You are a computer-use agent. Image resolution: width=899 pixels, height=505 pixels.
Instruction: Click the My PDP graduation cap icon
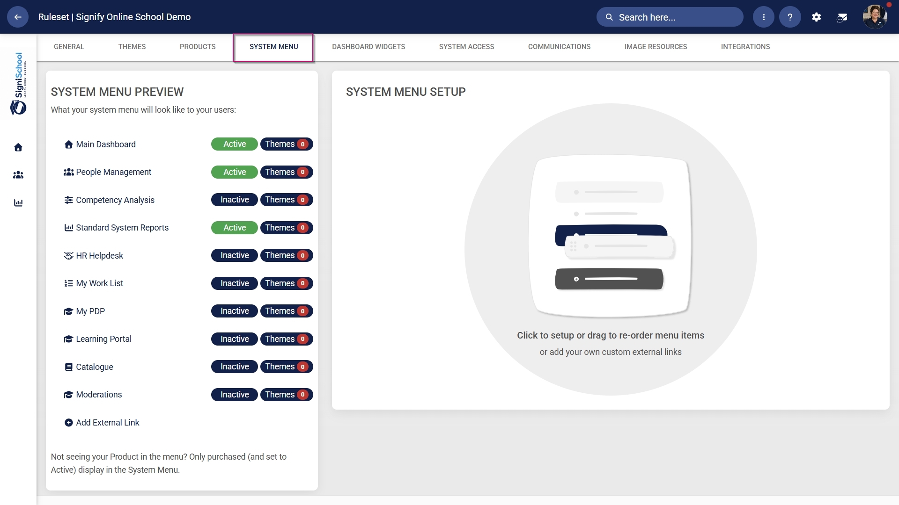[68, 311]
